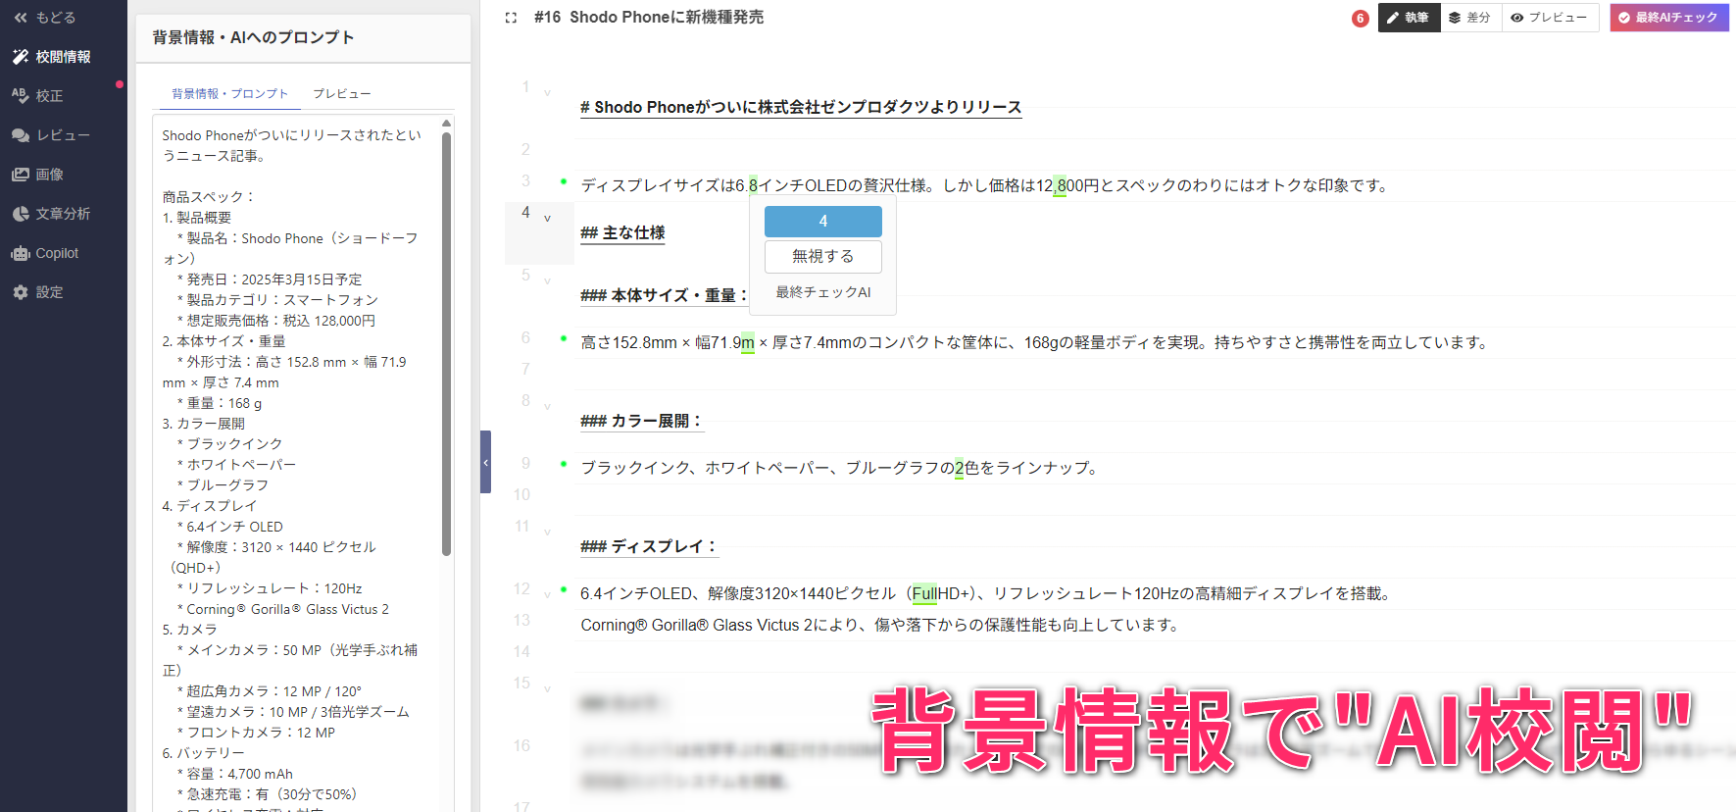Open 校閲情報 in the sidebar
Image resolution: width=1736 pixels, height=812 pixels.
[53, 57]
